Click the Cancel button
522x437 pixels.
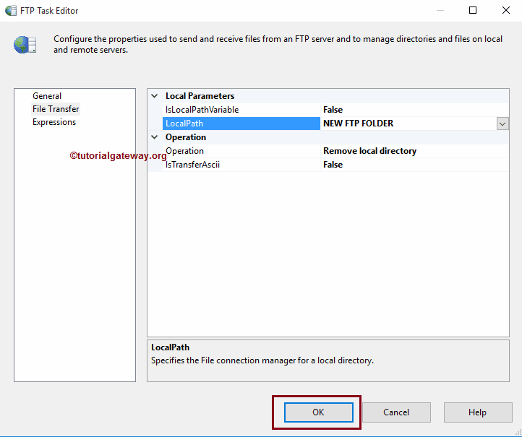396,412
